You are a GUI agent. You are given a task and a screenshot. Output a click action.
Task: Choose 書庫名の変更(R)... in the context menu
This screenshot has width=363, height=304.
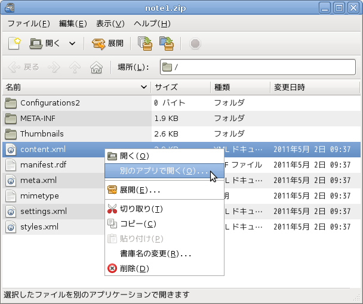point(164,254)
